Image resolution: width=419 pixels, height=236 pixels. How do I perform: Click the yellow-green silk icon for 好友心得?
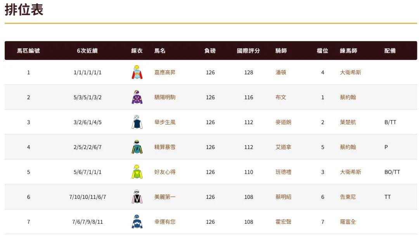[x=137, y=172]
